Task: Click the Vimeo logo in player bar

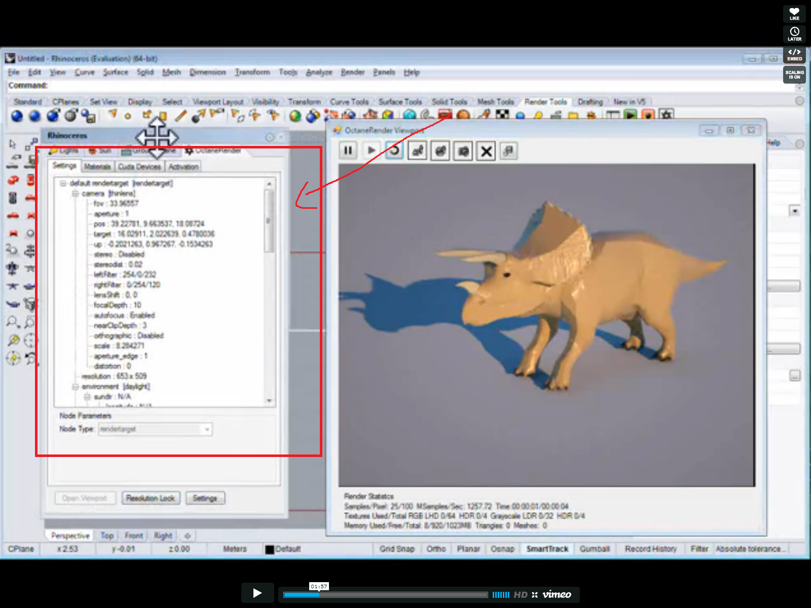Action: (x=557, y=594)
